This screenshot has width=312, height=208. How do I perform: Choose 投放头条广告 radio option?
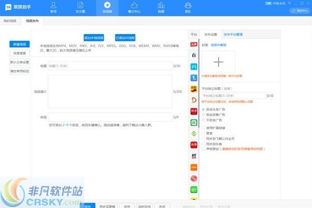click(x=203, y=109)
